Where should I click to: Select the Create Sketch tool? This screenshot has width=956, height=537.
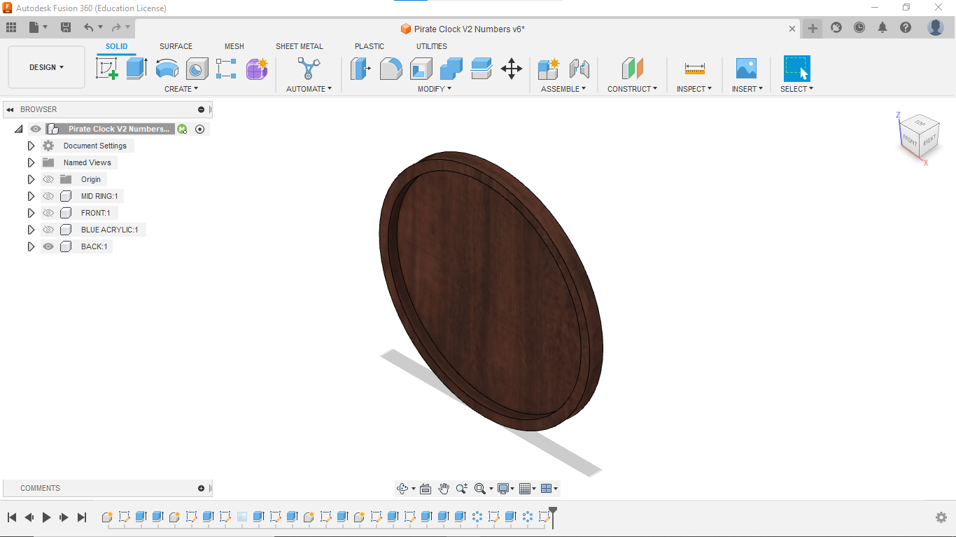coord(106,69)
